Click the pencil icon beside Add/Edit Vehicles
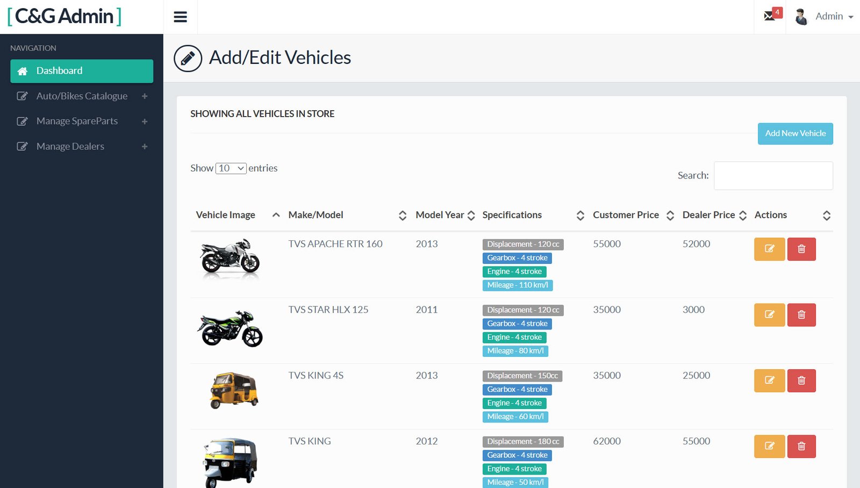This screenshot has height=488, width=860. [x=188, y=58]
